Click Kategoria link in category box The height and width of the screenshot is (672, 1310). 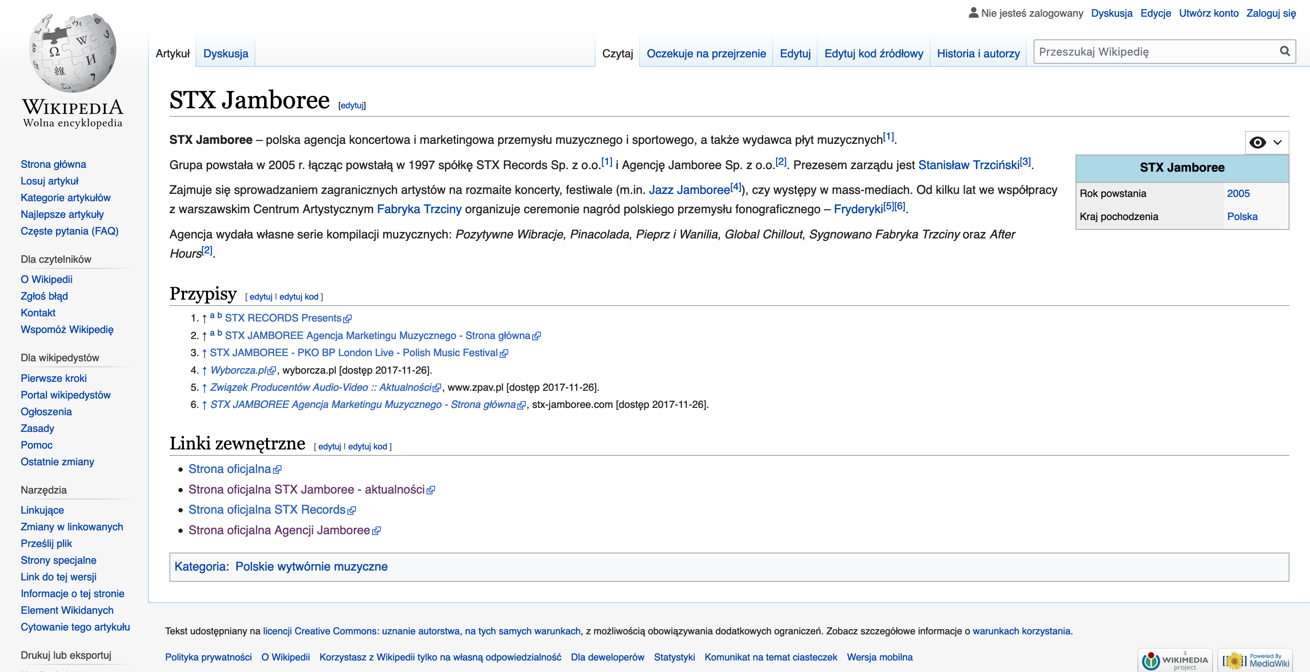(200, 567)
